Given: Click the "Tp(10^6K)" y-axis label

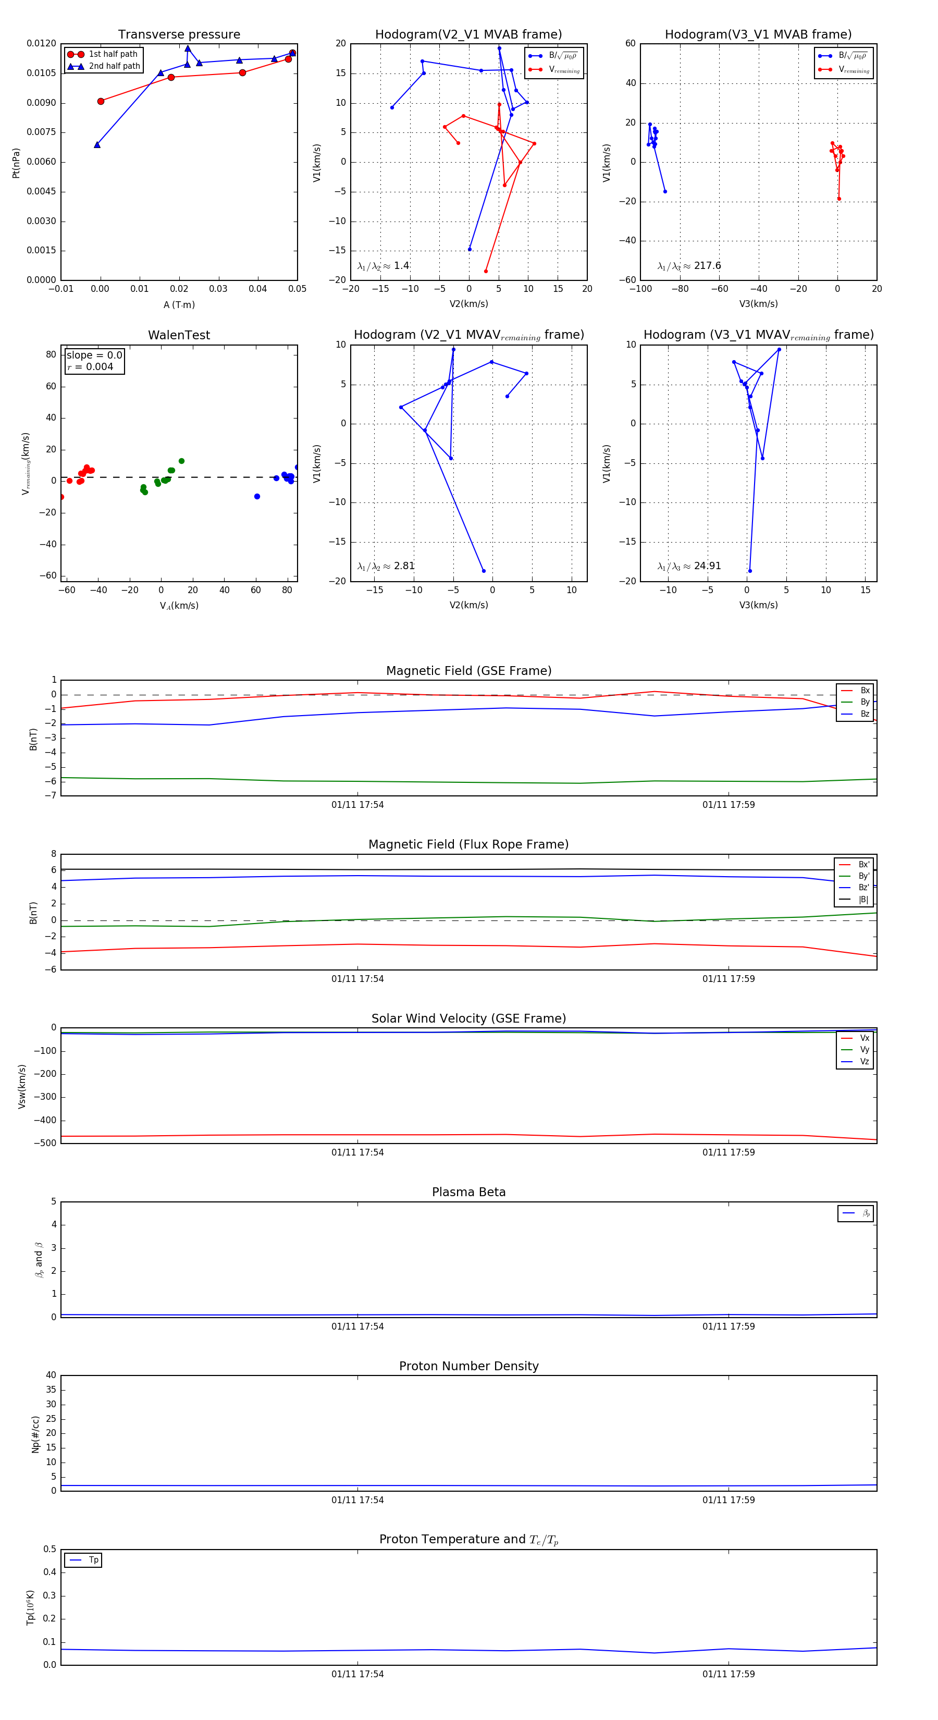Looking at the screenshot, I should click(31, 1608).
